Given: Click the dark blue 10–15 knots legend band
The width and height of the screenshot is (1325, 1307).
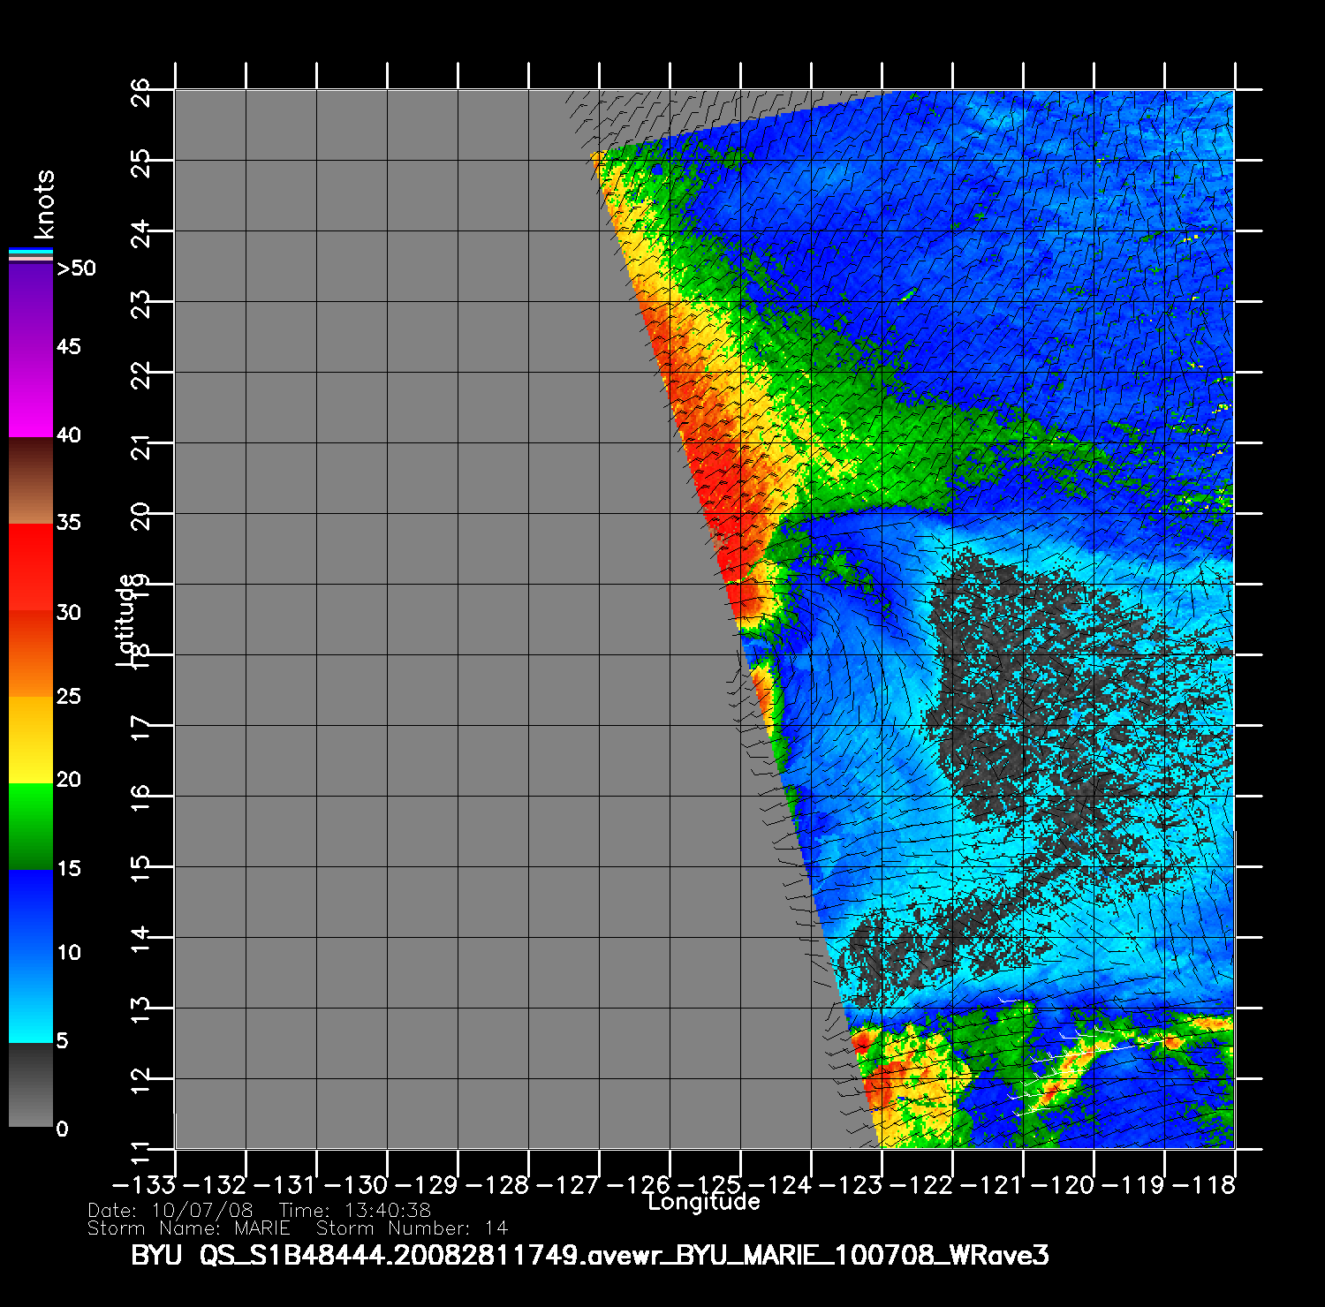Looking at the screenshot, I should 31,911.
